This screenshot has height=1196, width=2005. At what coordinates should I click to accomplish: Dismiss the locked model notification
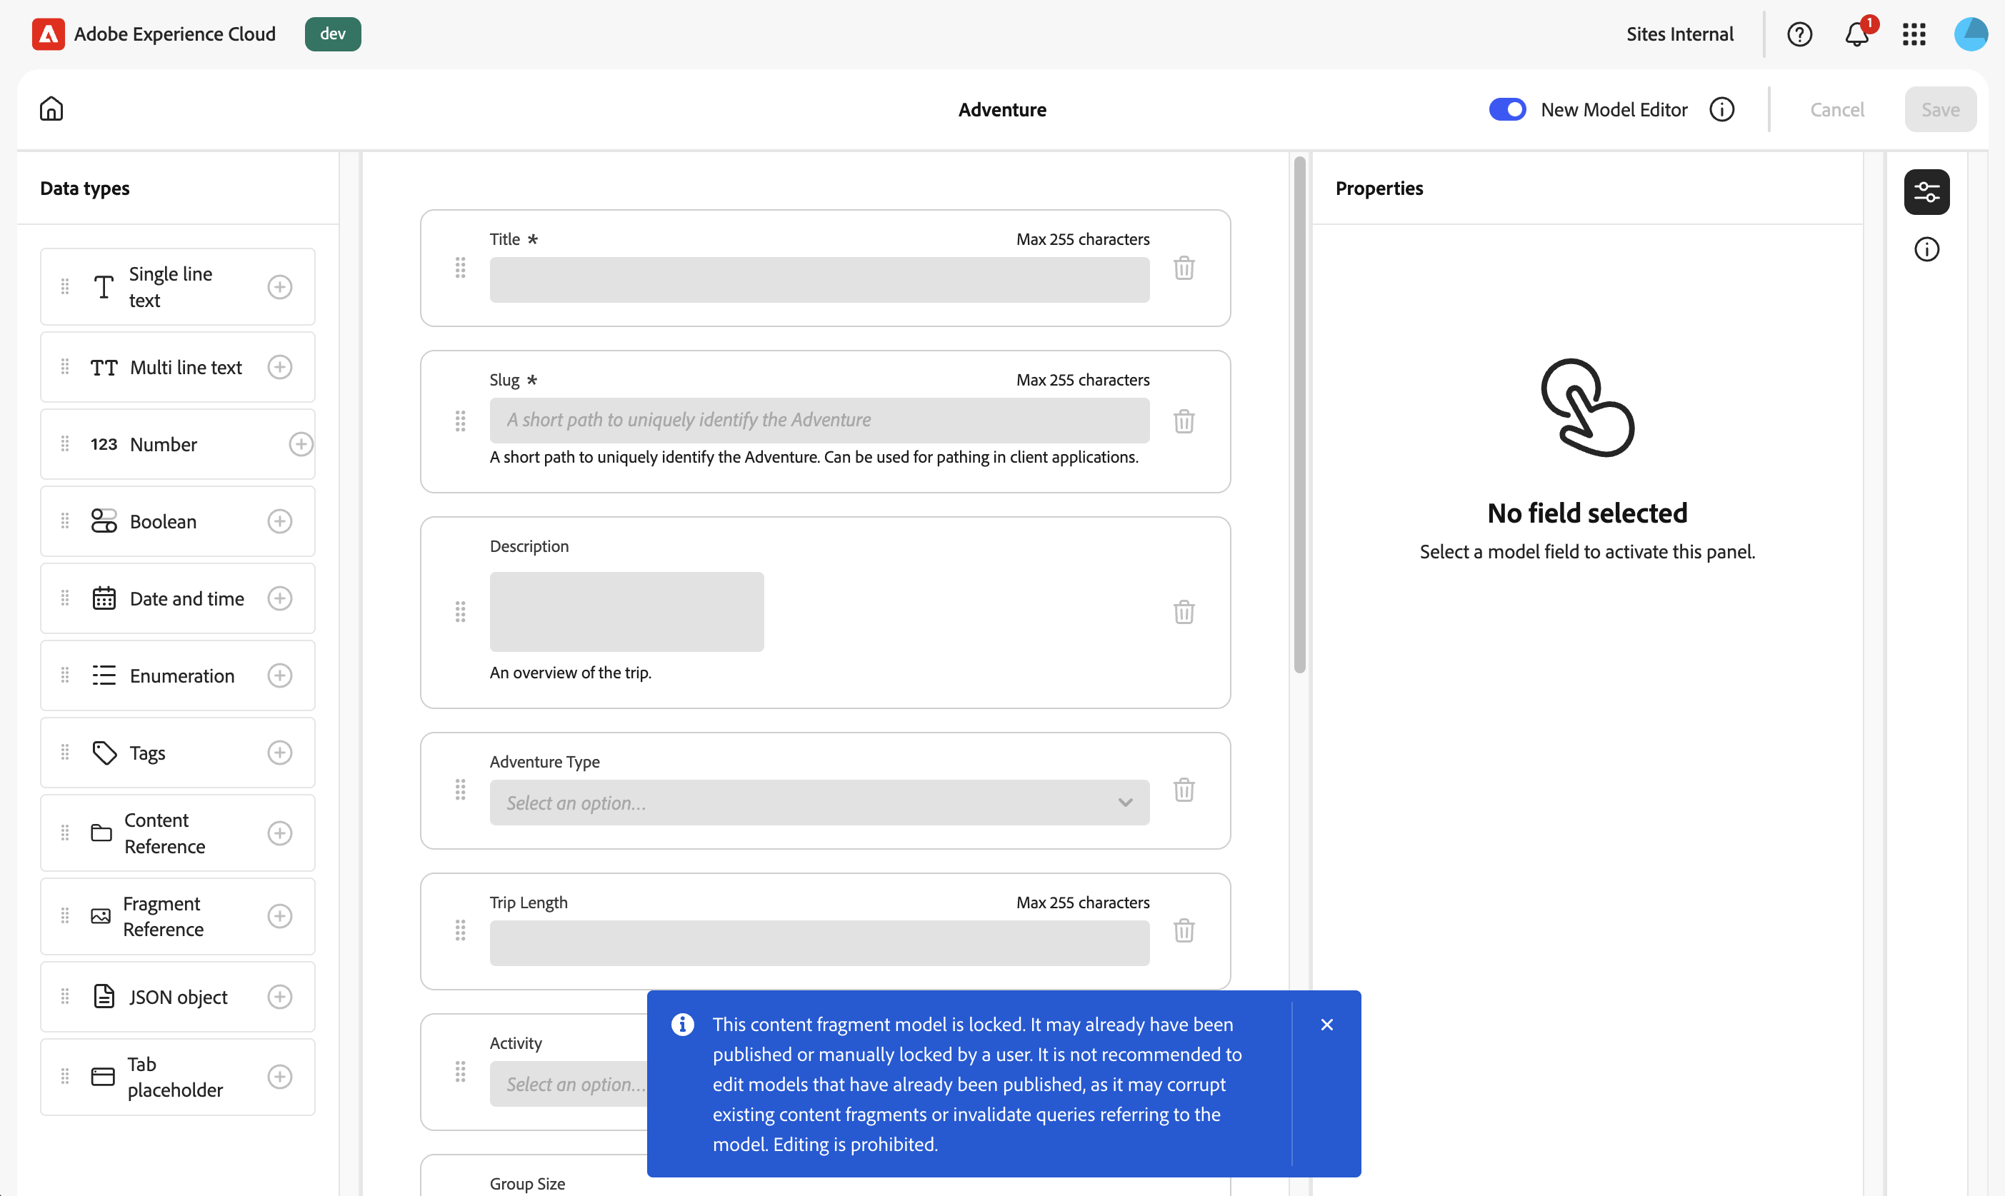tap(1327, 1025)
